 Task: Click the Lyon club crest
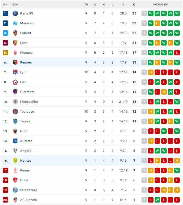tap(15, 72)
